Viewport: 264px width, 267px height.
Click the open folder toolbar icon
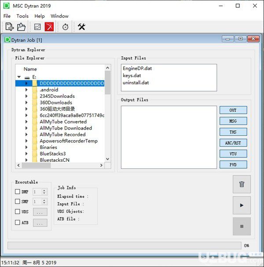pyautogui.click(x=21, y=27)
